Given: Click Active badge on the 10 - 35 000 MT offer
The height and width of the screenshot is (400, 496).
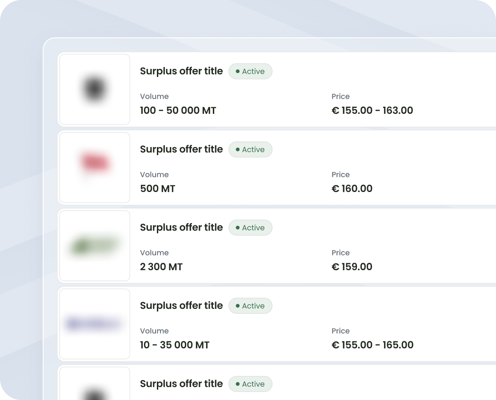Looking at the screenshot, I should point(250,306).
